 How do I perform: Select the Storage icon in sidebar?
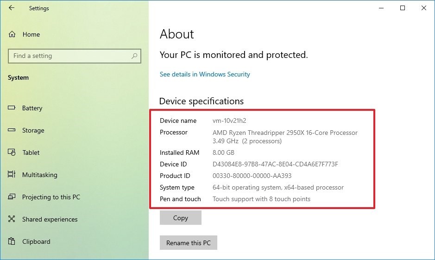12,130
